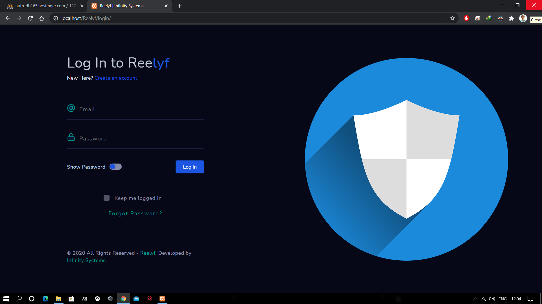Click the browser profile avatar
This screenshot has height=304, width=542.
(x=523, y=18)
